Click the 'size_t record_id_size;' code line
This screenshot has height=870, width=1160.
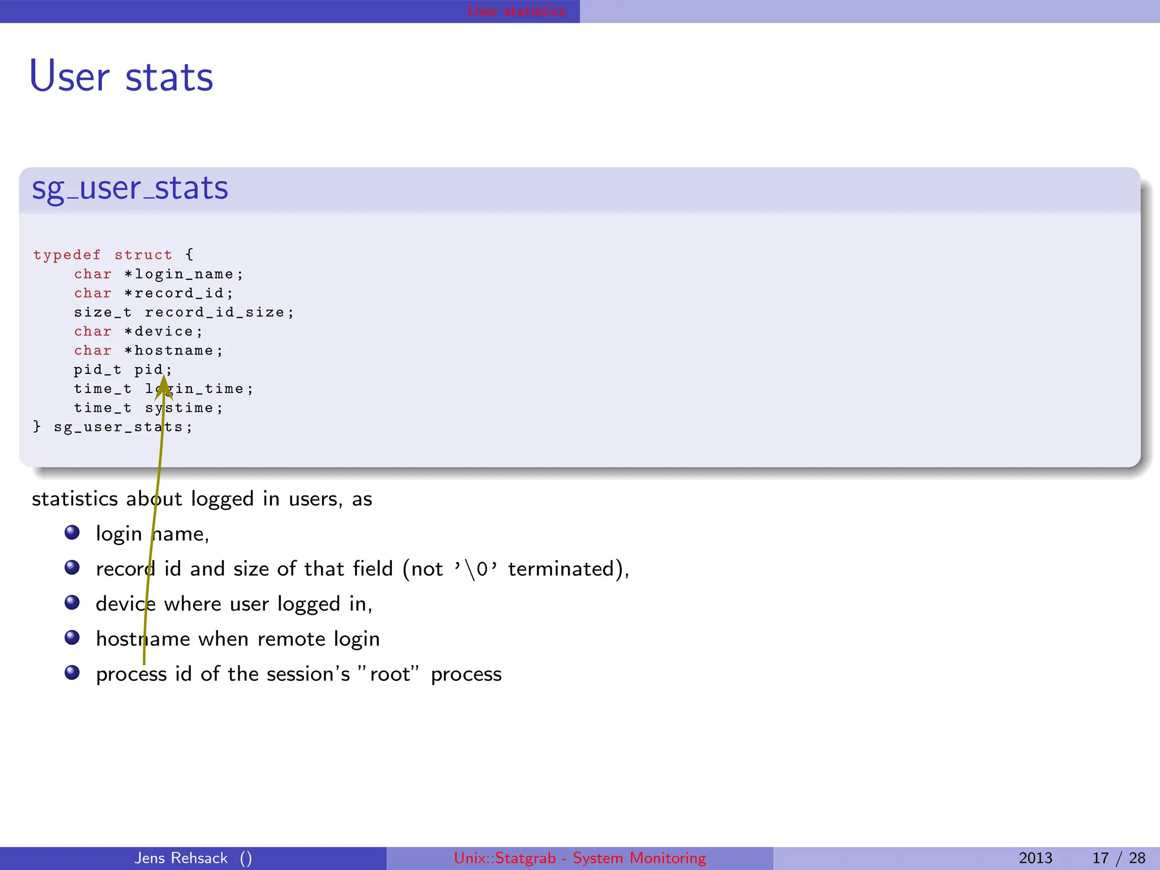[x=184, y=313]
